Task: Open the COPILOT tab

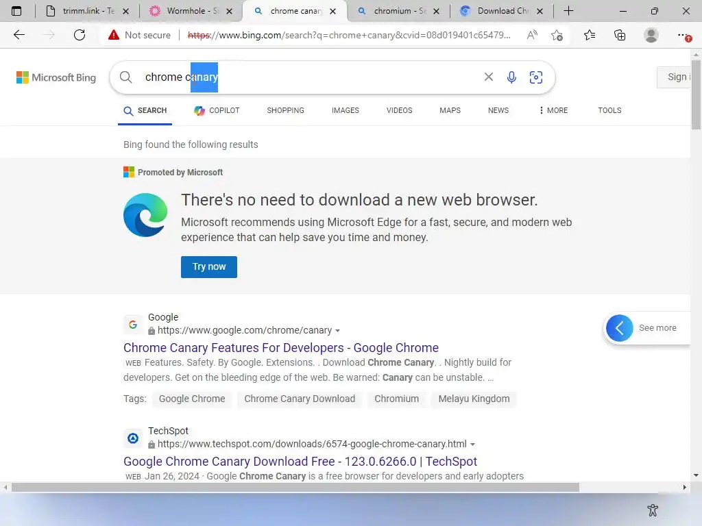Action: 217,110
